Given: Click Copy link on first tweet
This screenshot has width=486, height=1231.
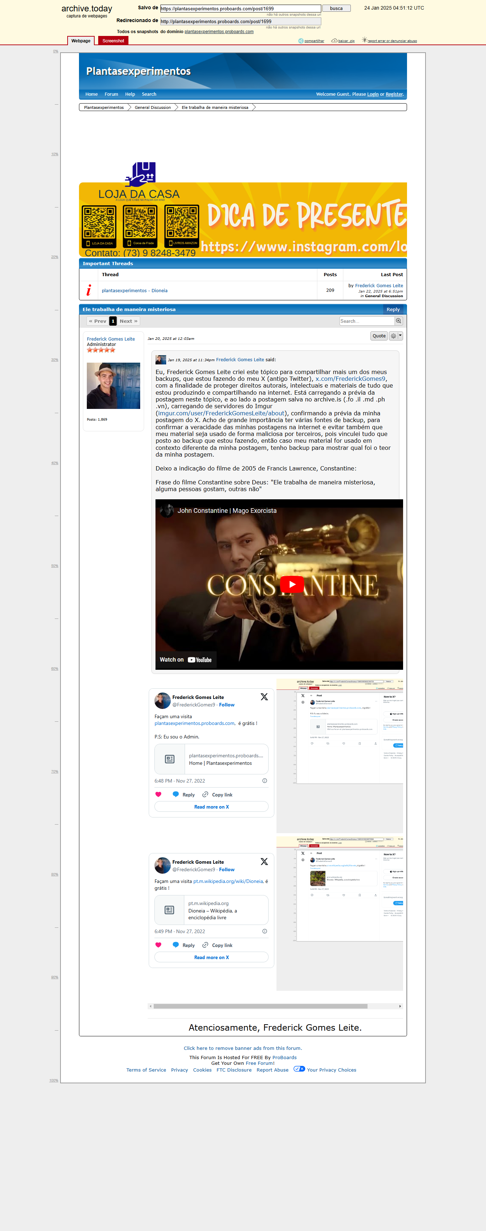Looking at the screenshot, I should 217,794.
